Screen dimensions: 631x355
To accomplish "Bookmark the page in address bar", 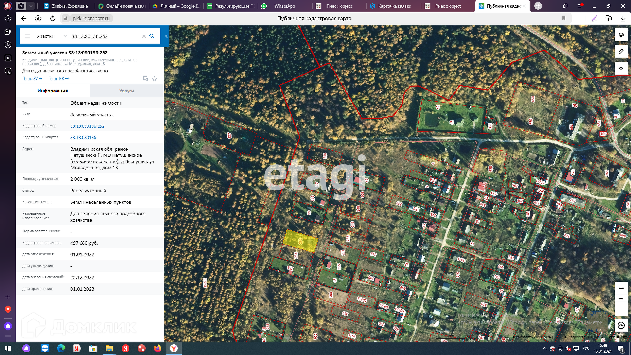I will tap(564, 18).
